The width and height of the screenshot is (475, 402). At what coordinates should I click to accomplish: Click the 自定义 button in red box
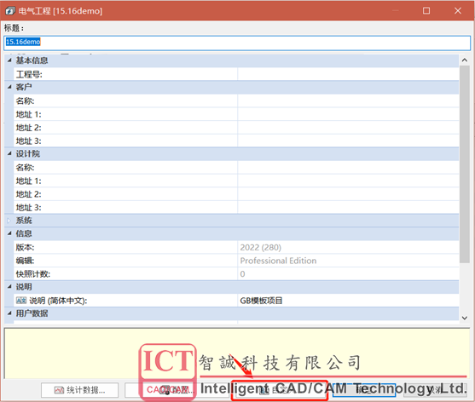click(280, 391)
